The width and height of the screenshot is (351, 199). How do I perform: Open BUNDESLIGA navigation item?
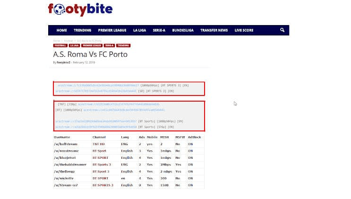coord(183,30)
